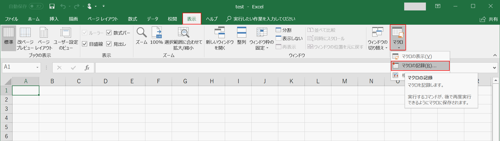Switch to the 挿入 tab
500x141 pixels.
[x=54, y=19]
